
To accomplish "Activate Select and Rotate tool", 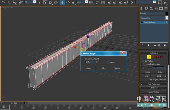I will tap(68, 3).
